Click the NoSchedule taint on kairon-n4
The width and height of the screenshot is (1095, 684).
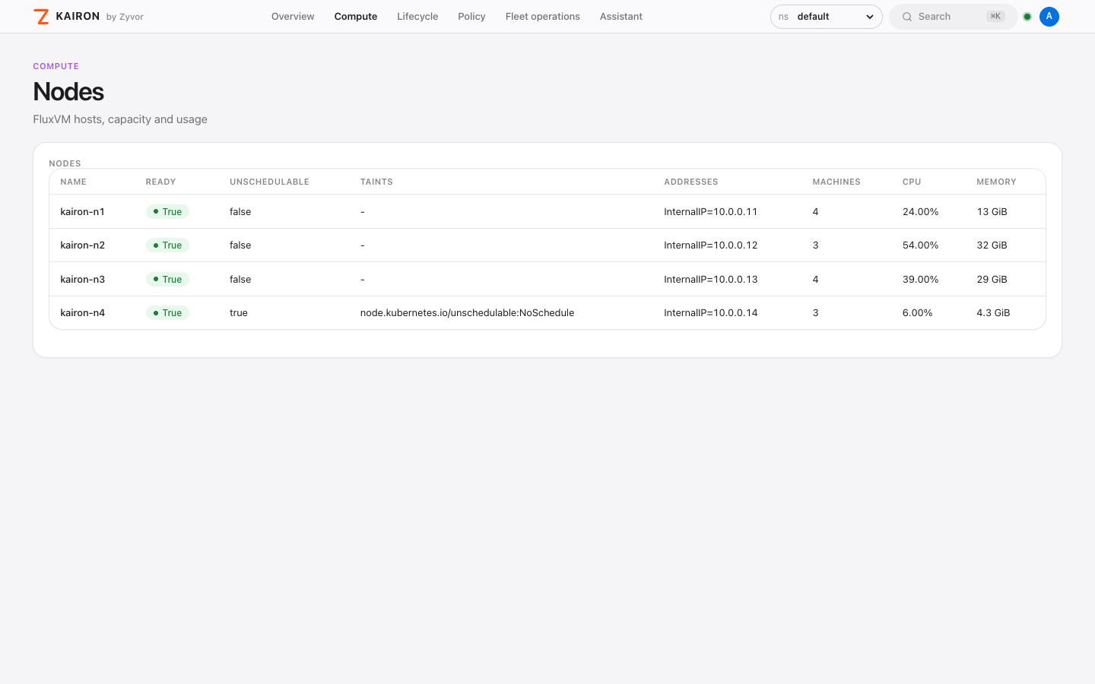(x=467, y=312)
